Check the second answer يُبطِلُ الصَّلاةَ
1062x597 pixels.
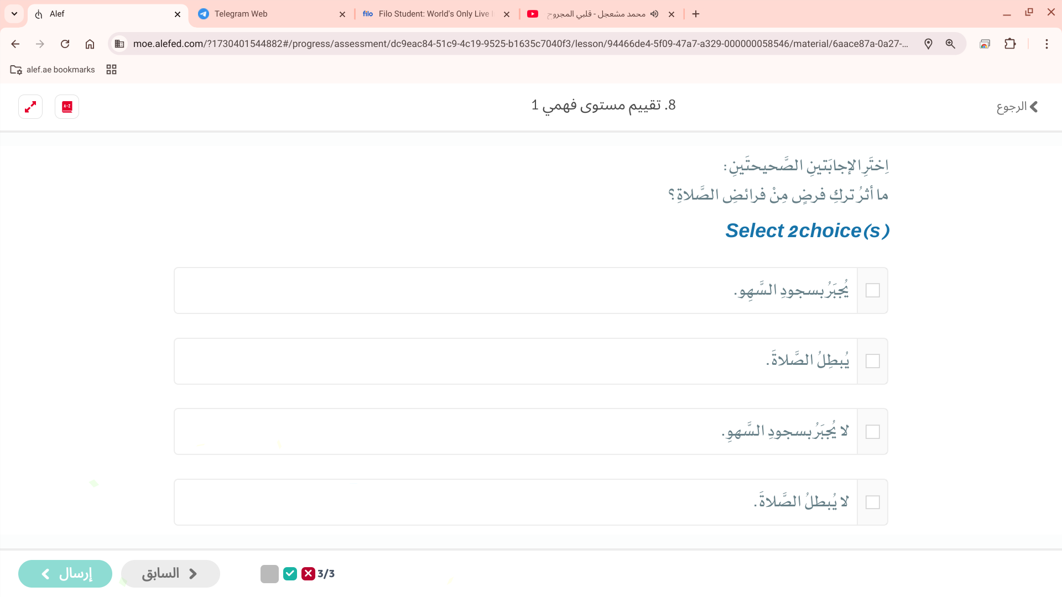click(x=872, y=362)
